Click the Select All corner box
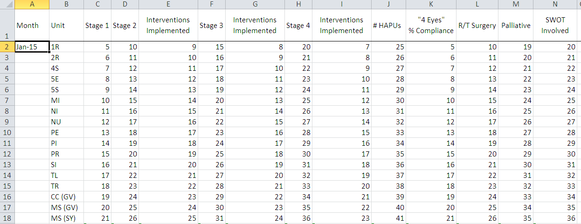 coord(7,5)
